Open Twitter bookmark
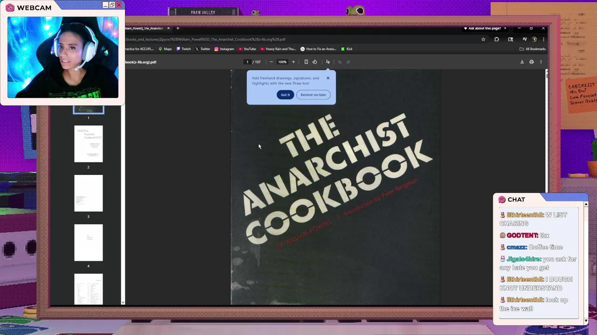The height and width of the screenshot is (335, 597). coord(203,49)
